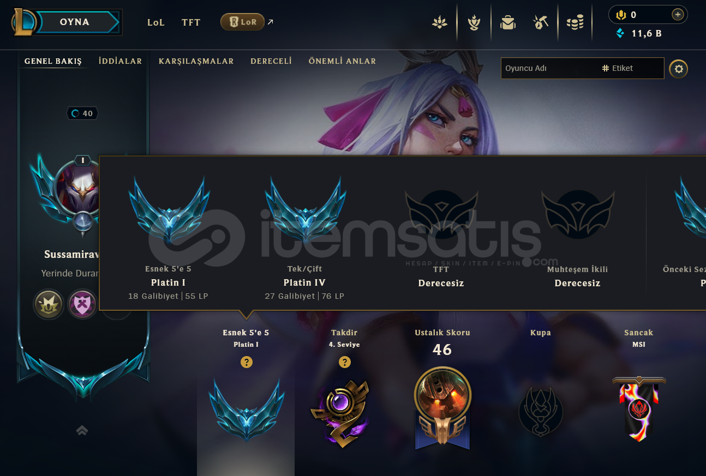Open the Collection backpack icon
Viewport: 706px width, 476px height.
pos(508,22)
